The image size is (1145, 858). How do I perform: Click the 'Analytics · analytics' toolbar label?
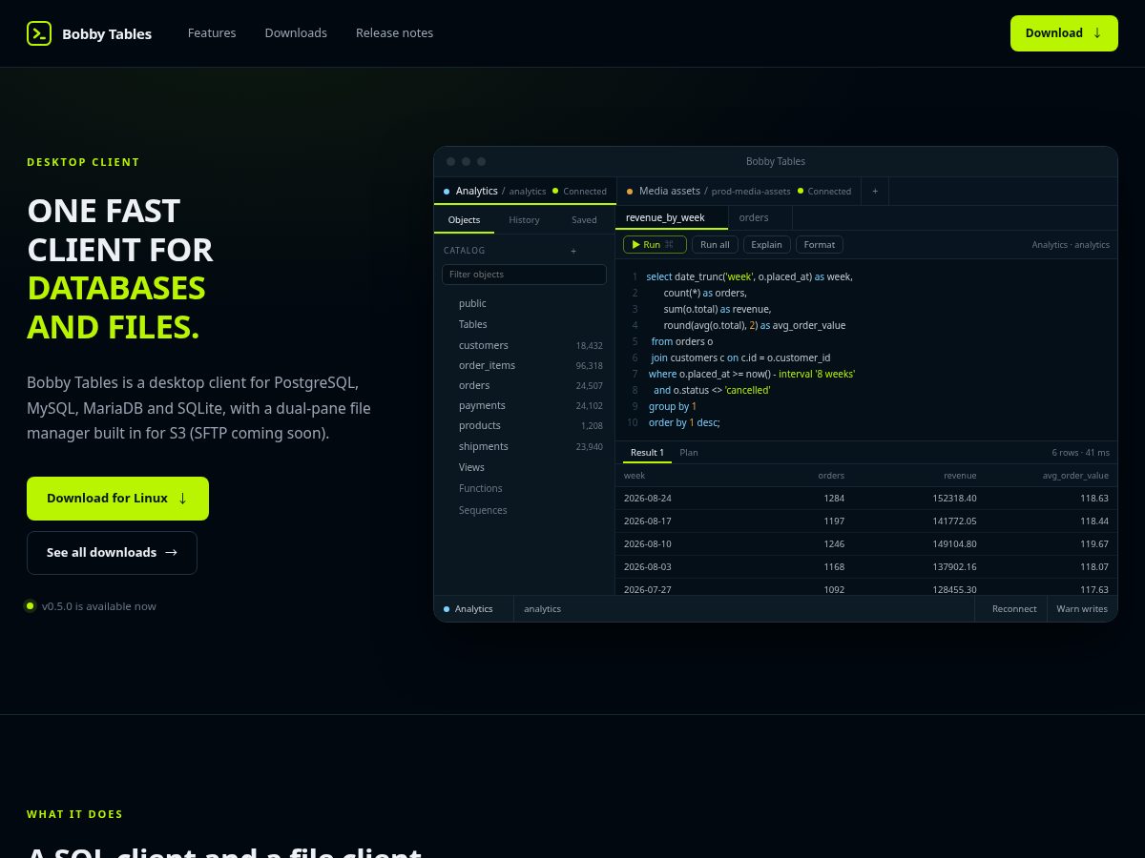pyautogui.click(x=1071, y=245)
